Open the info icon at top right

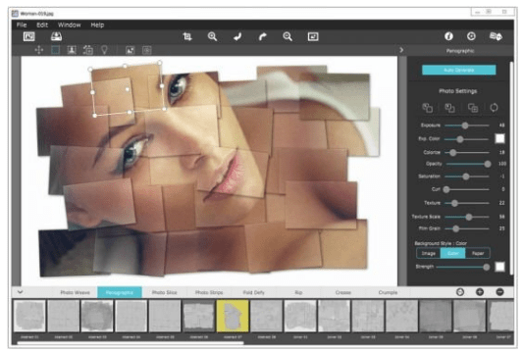click(448, 36)
